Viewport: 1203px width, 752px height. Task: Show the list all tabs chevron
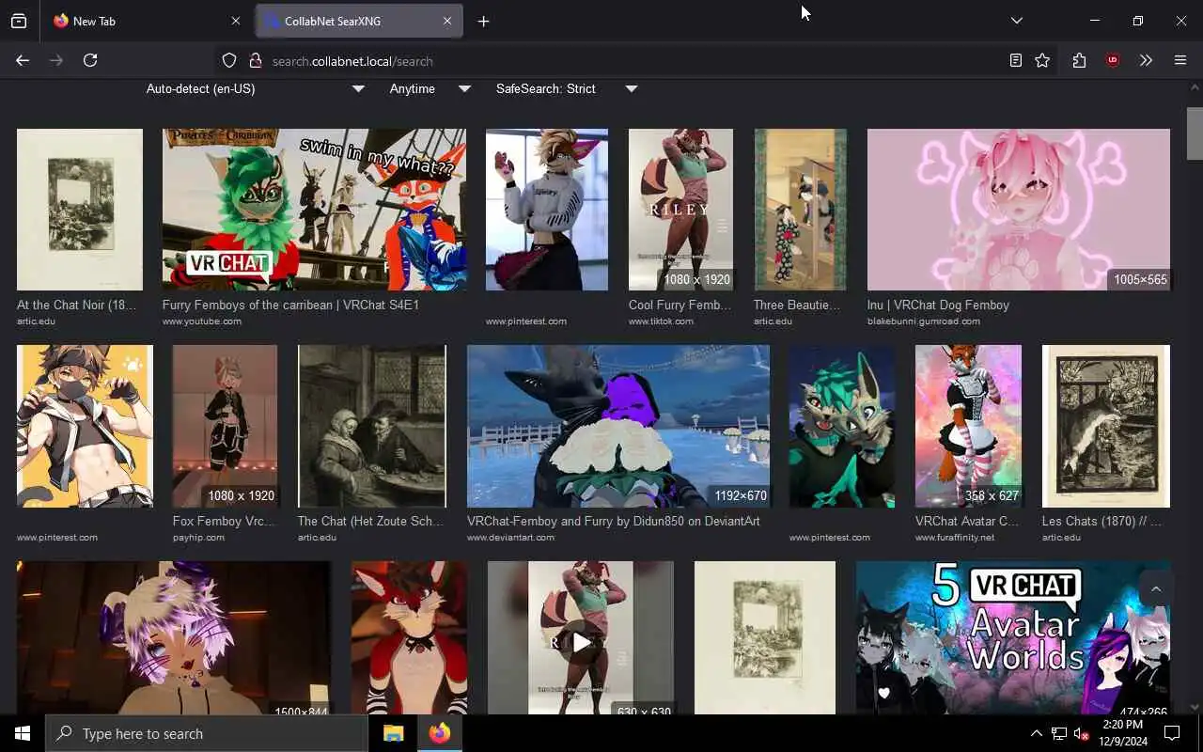click(x=1017, y=21)
